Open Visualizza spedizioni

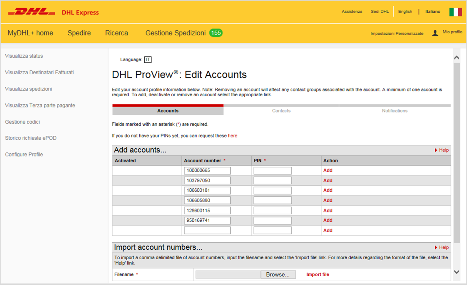29,89
